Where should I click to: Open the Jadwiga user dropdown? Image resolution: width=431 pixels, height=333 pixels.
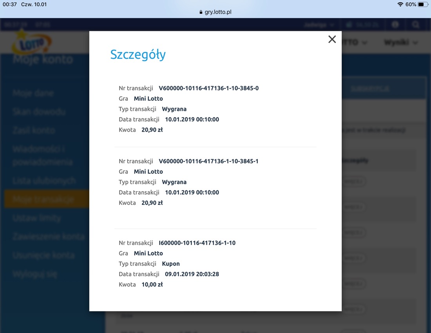[319, 25]
